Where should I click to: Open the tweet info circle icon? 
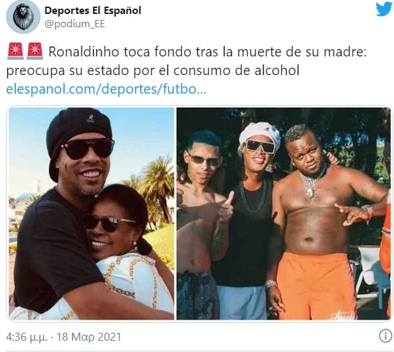click(385, 336)
